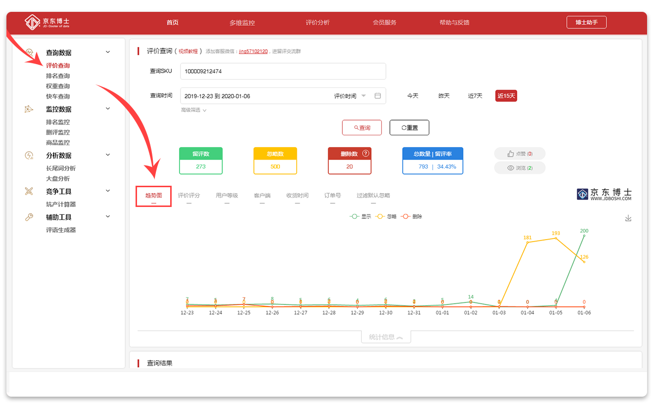The width and height of the screenshot is (653, 410).
Task: Open the 评价分析 top menu
Action: click(x=318, y=23)
